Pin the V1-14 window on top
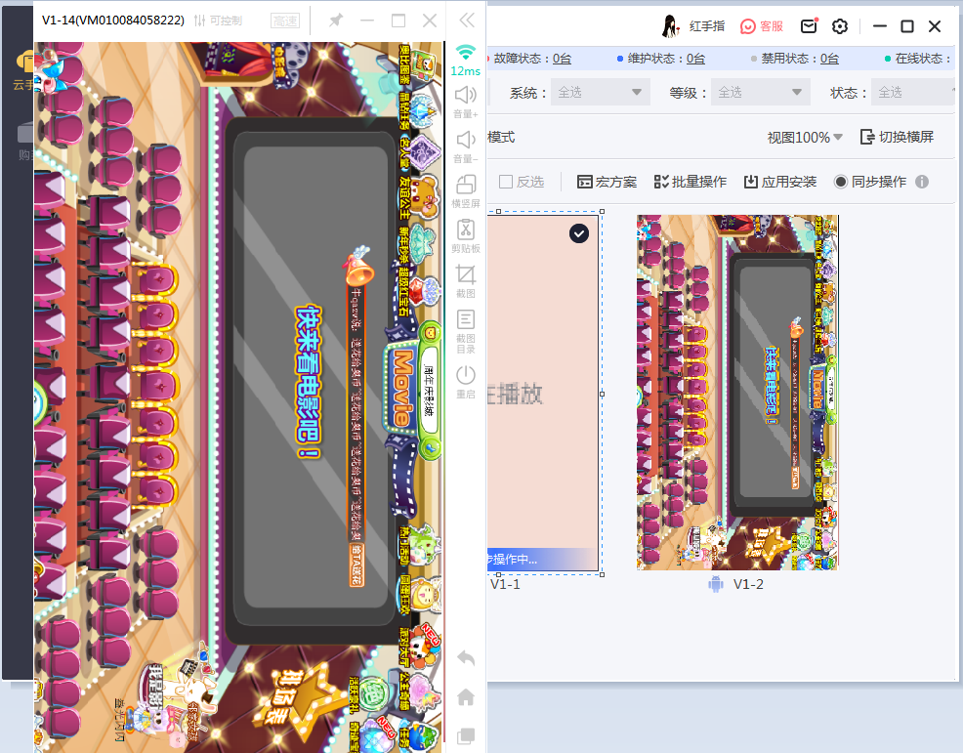This screenshot has height=753, width=963. pyautogui.click(x=335, y=21)
